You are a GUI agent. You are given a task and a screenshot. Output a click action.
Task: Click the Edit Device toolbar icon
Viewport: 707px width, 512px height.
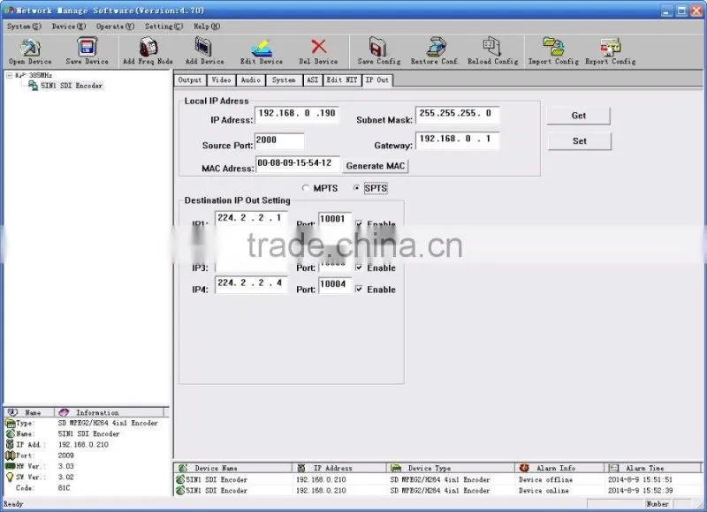pos(262,48)
